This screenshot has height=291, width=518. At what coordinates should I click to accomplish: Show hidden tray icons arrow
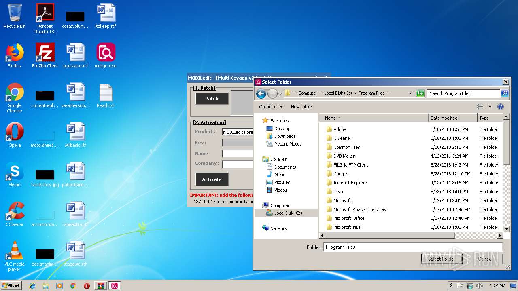[x=451, y=286]
